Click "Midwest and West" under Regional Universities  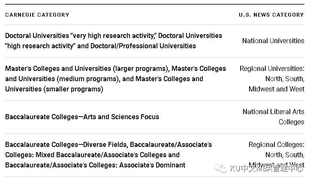[276, 89]
